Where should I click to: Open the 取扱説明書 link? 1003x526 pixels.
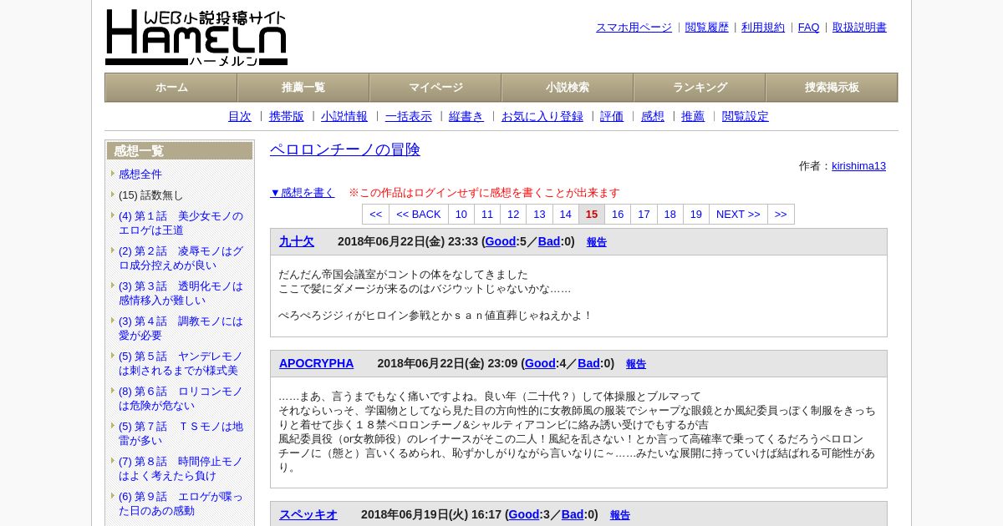point(859,28)
